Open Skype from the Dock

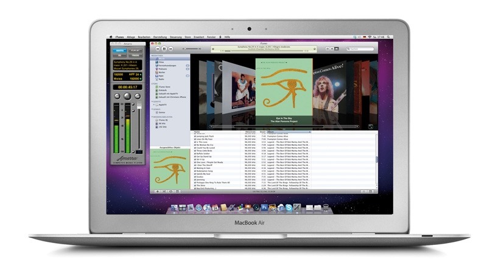(289, 208)
